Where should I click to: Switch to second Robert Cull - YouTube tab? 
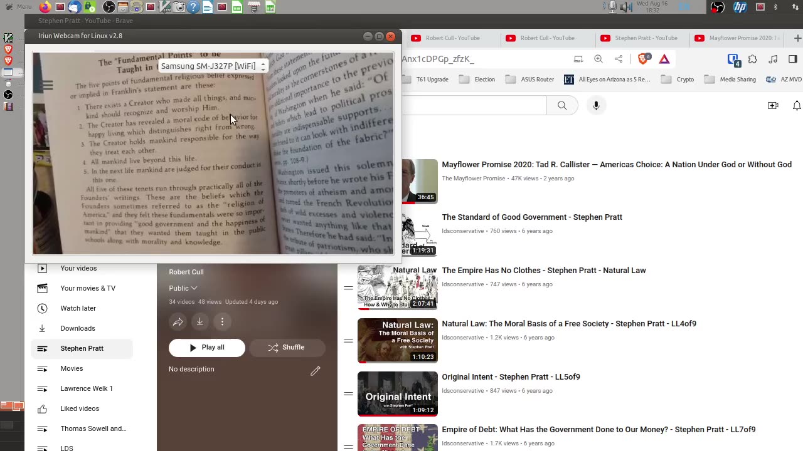(547, 38)
